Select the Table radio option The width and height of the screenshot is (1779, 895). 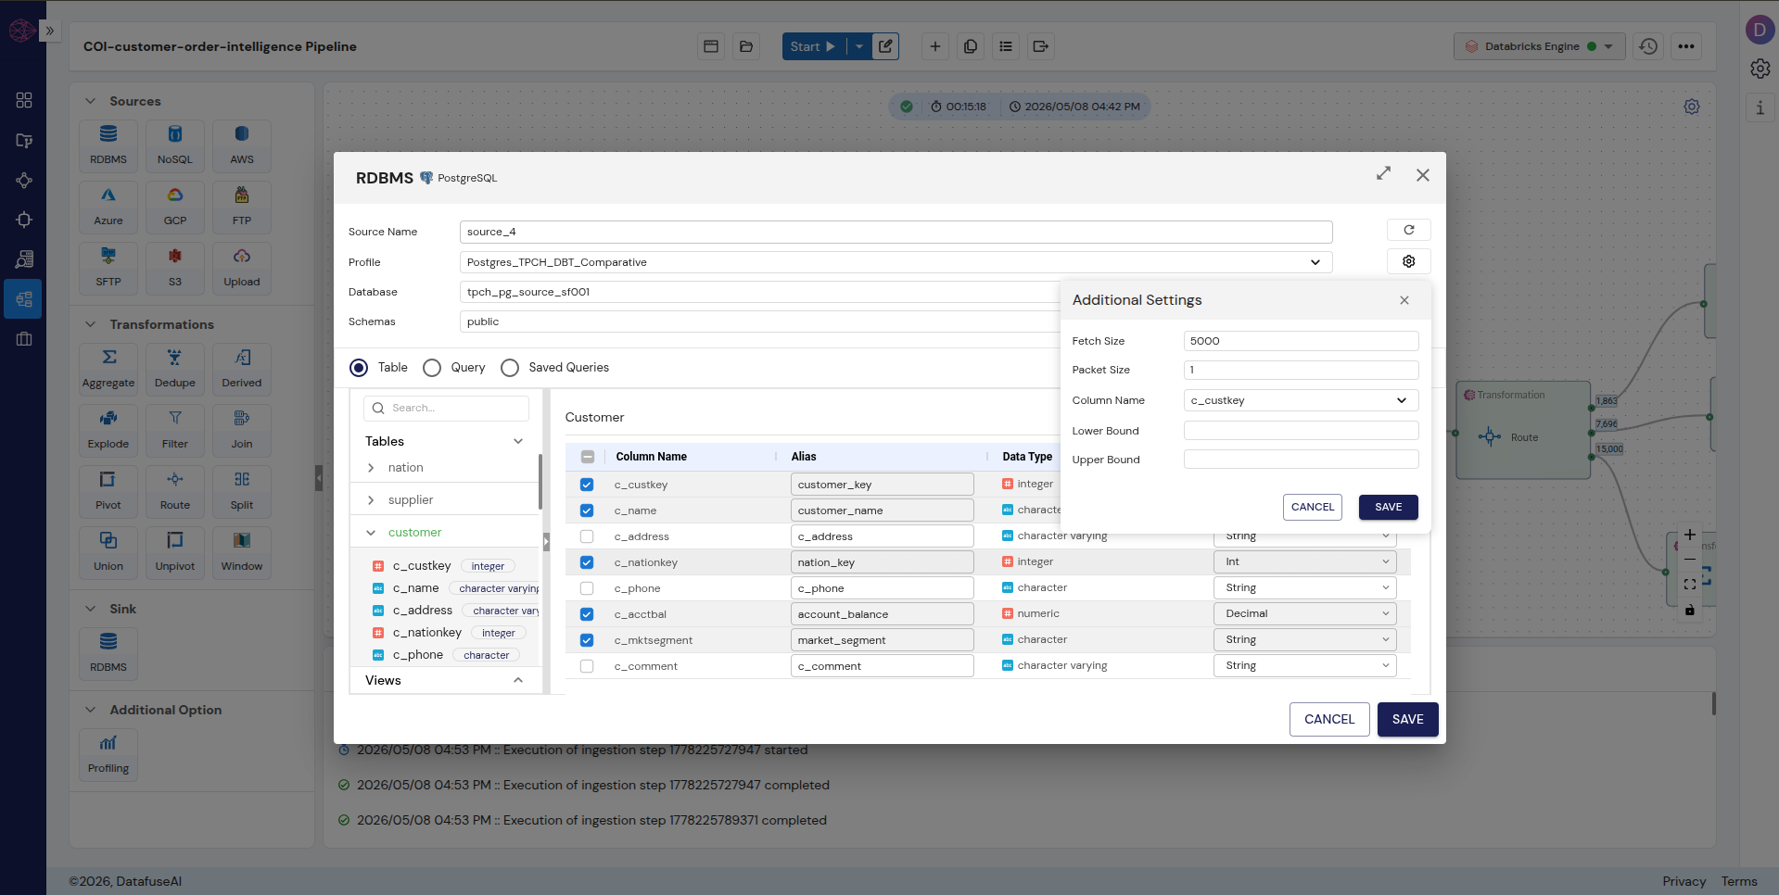(359, 368)
